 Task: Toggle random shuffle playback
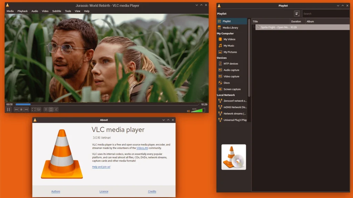56,110
